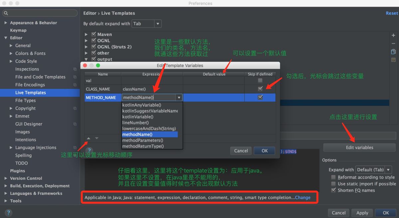The height and width of the screenshot is (218, 399).
Task: Click the duplicate template copy icon
Action: coord(393,52)
